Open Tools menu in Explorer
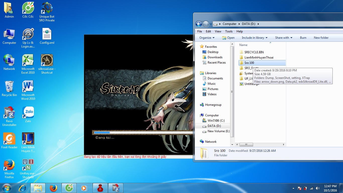The image size is (343, 193). (x=229, y=31)
